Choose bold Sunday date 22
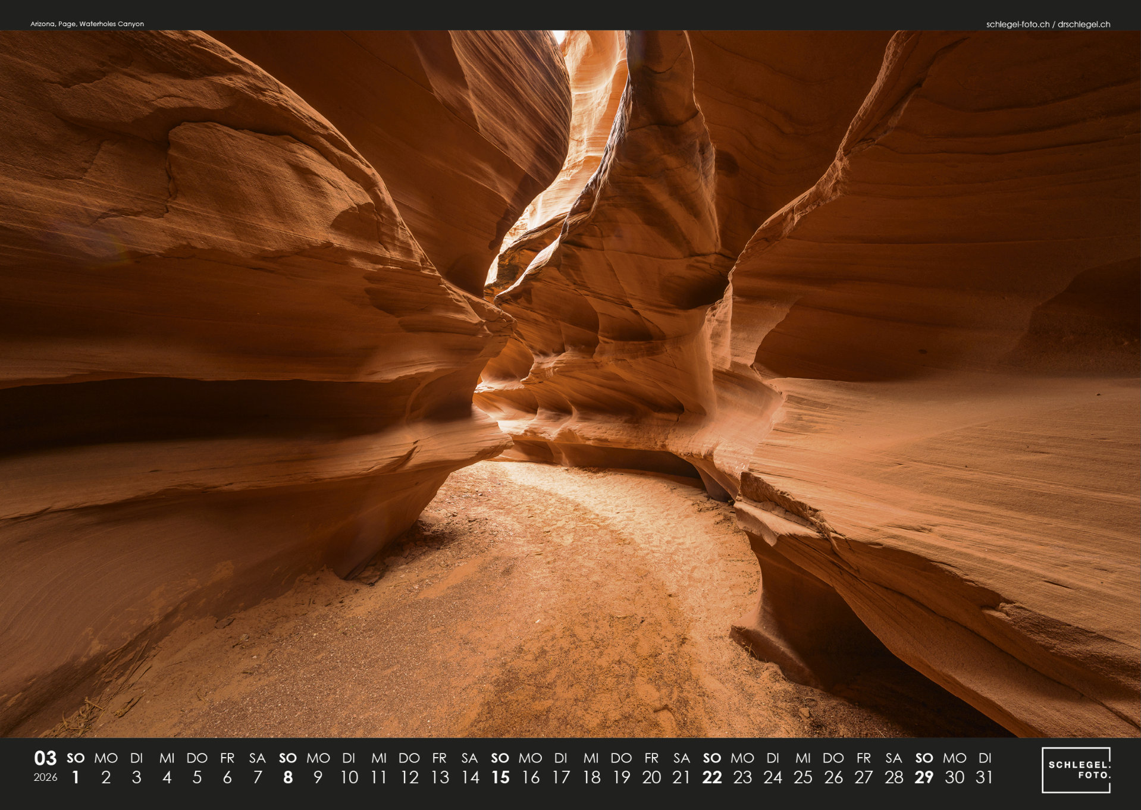This screenshot has width=1141, height=810. tap(711, 777)
